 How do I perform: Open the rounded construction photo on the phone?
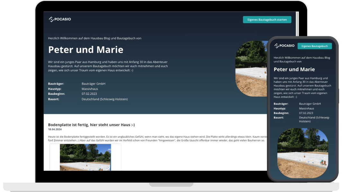click(x=303, y=153)
